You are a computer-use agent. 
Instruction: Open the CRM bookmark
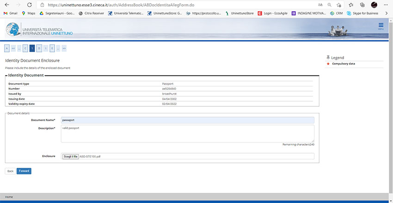[336, 13]
